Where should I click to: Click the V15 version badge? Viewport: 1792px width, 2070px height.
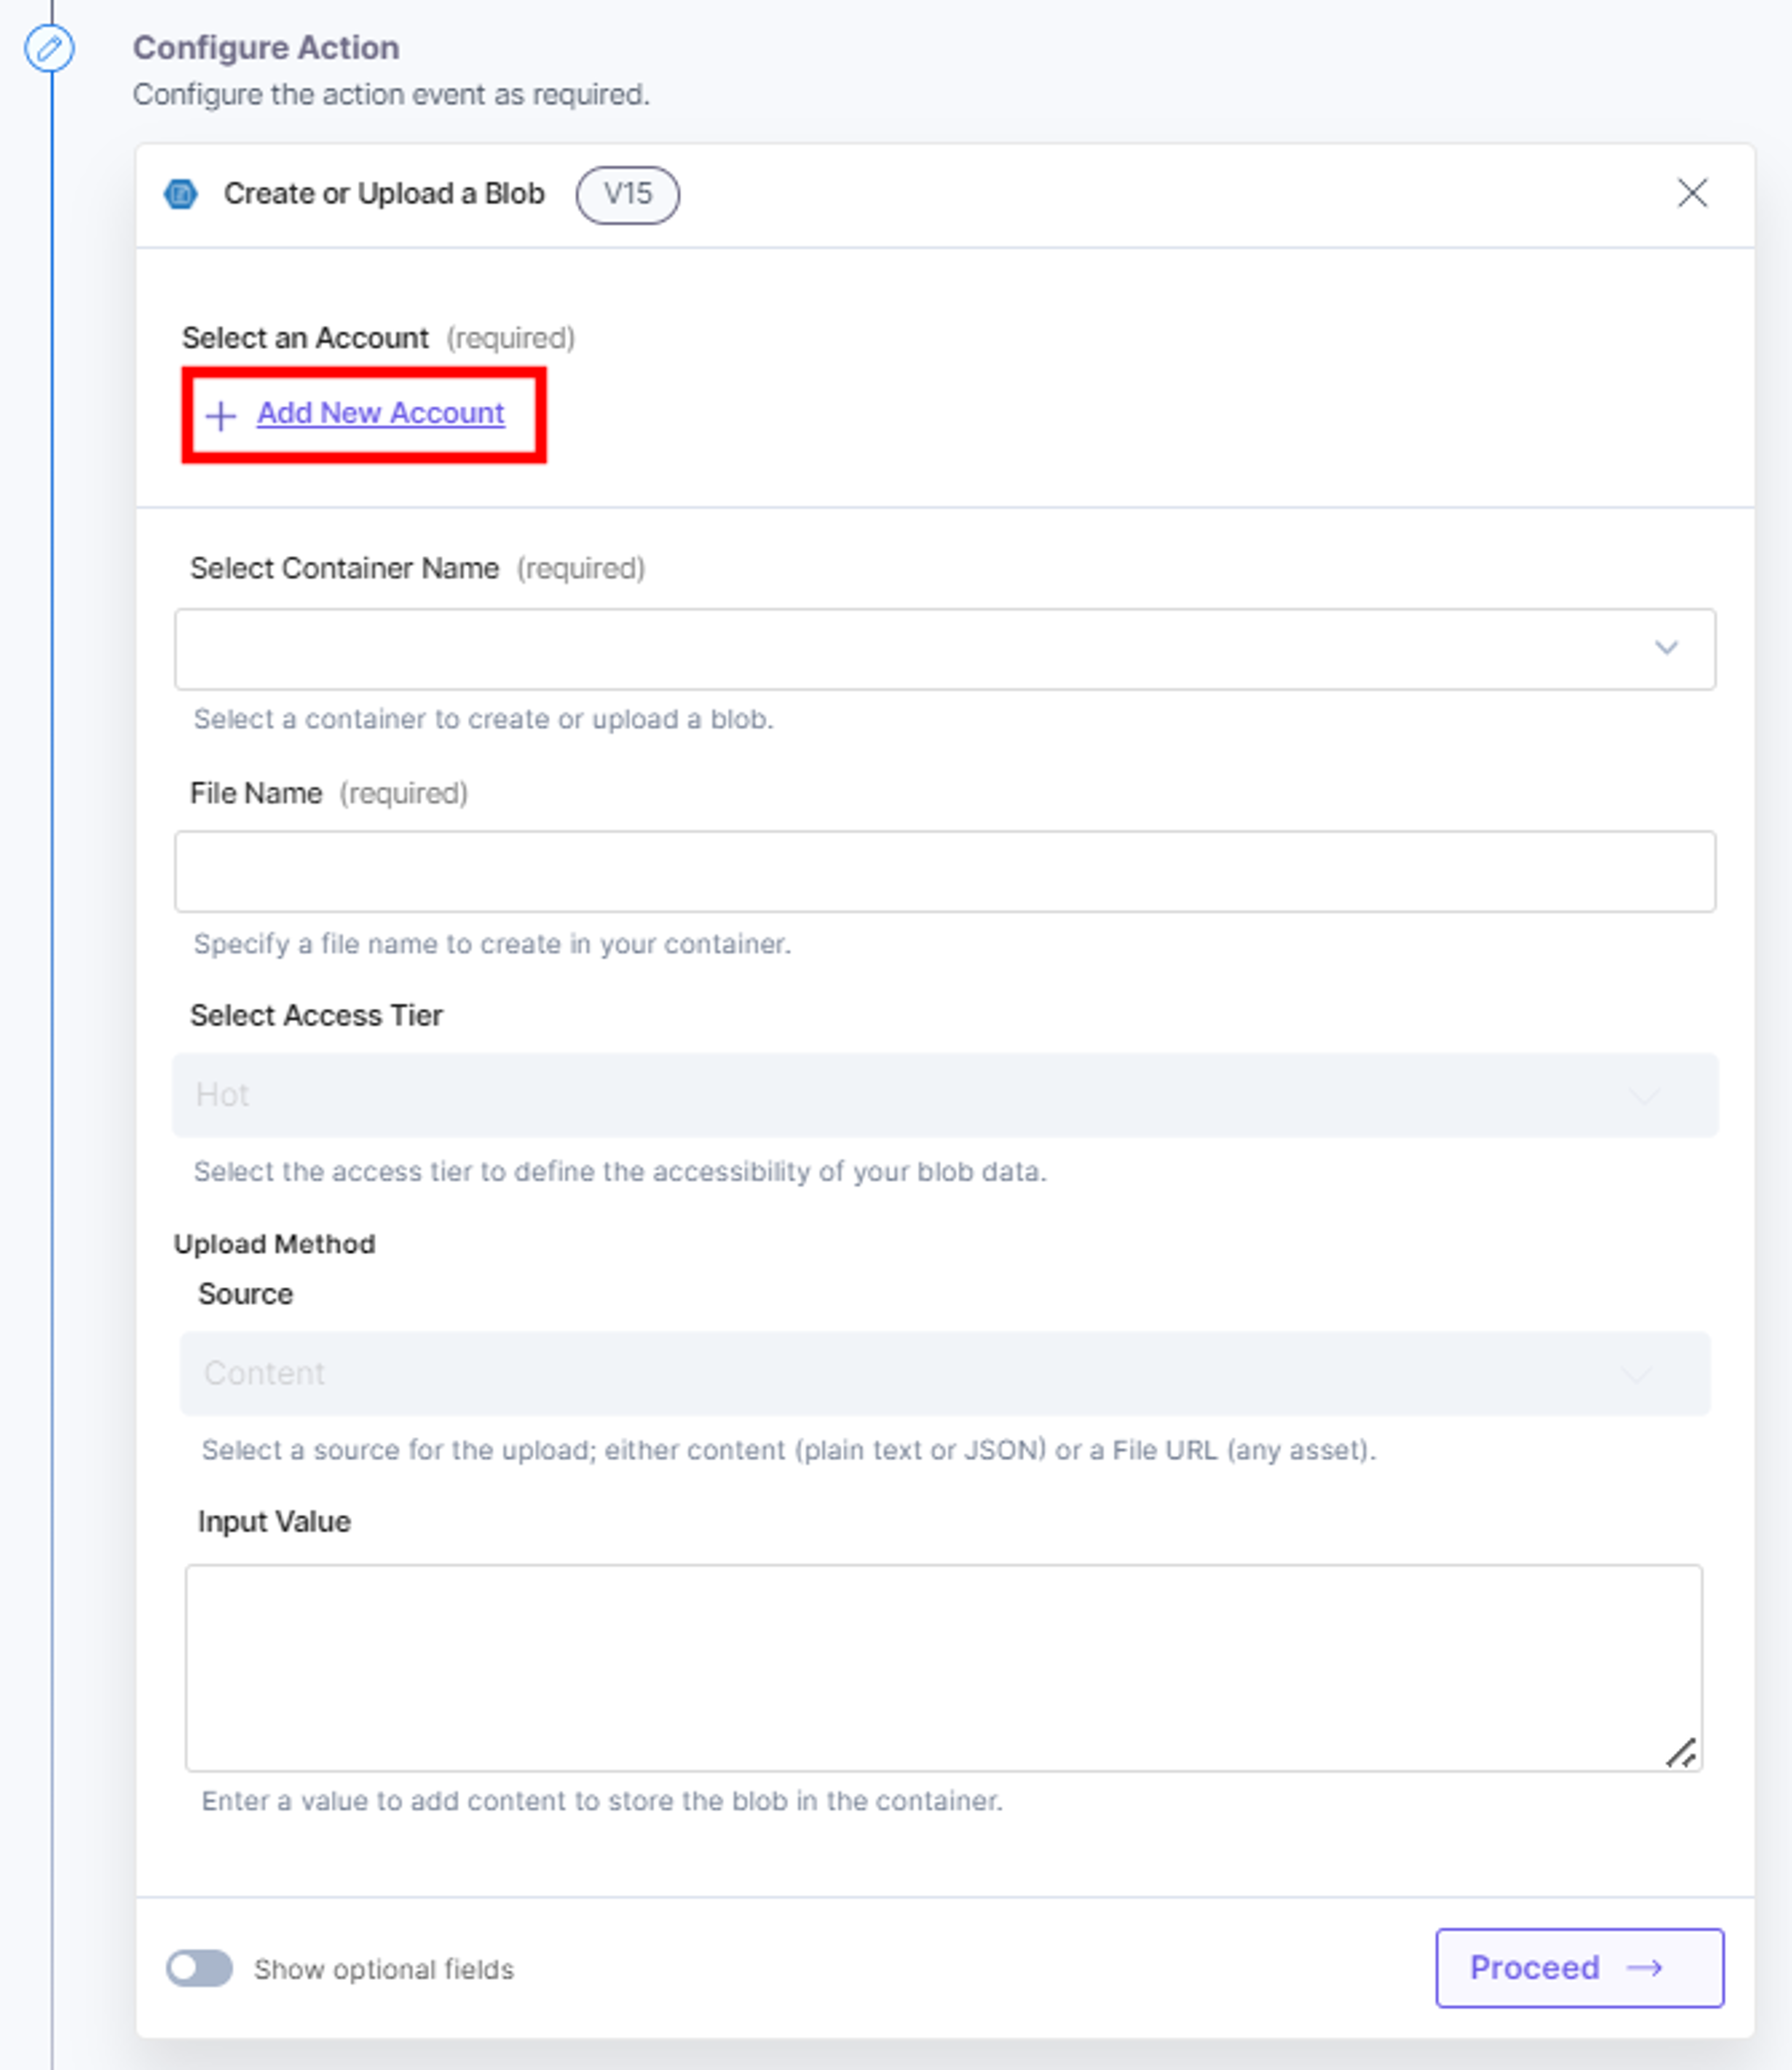pyautogui.click(x=627, y=194)
